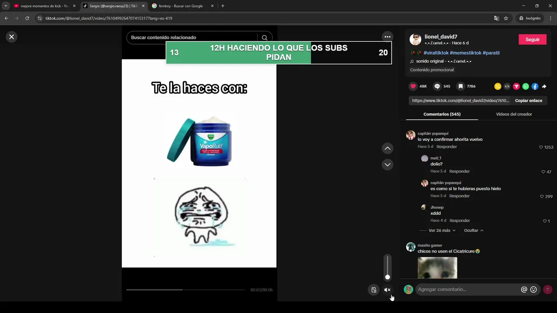The height and width of the screenshot is (313, 557).
Task: Open the tab search dropdown
Action: 6,6
